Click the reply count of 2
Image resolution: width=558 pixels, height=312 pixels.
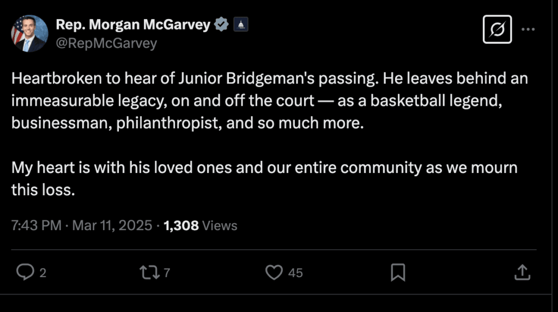click(43, 273)
